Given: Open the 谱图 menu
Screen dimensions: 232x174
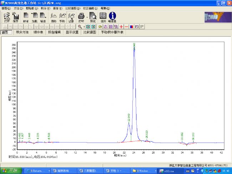Looking at the screenshot, I should (x=6, y=8).
